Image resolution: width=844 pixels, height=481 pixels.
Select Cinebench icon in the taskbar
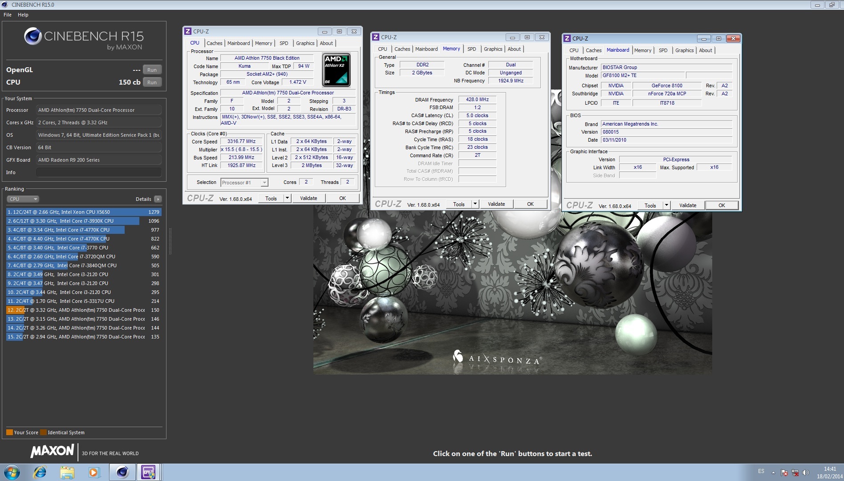pos(122,472)
